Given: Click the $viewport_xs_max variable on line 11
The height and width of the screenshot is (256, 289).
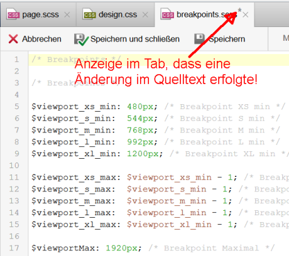Looking at the screenshot, I should click(76, 178).
